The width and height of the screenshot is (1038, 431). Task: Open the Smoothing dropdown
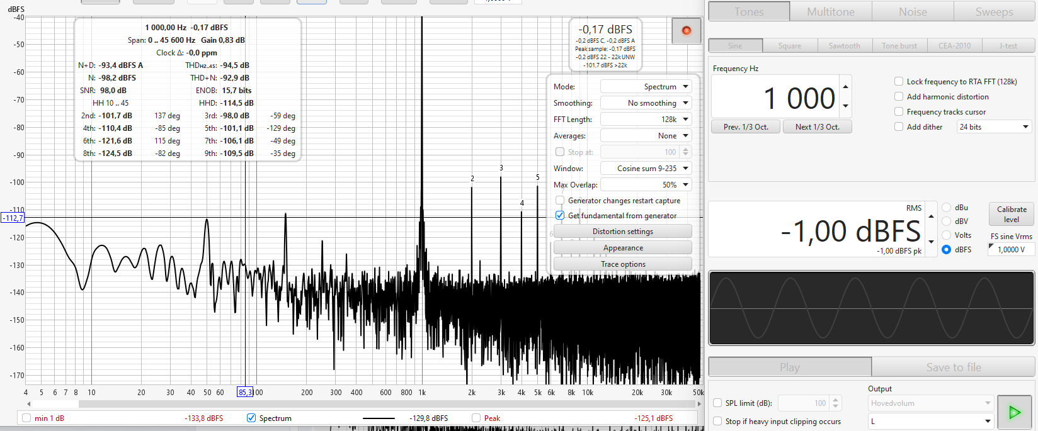(x=646, y=103)
